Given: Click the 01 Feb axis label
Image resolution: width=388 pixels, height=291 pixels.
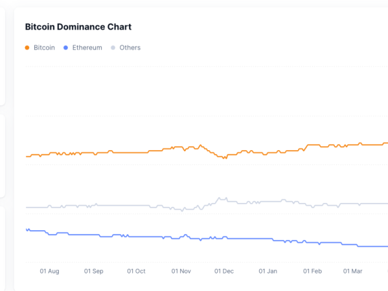Looking at the screenshot, I should click(312, 271).
